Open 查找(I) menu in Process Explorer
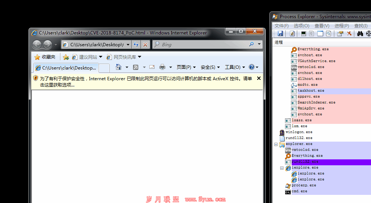 (x=361, y=26)
